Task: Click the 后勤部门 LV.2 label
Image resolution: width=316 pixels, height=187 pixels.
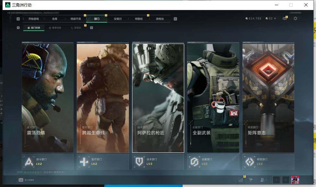Action: (x=205, y=164)
